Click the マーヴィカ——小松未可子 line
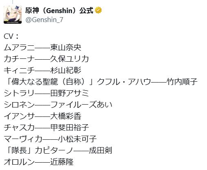Viewport: 207px width, 170px height. pos(50,139)
